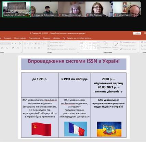Click muted mic icon on Наукова бібліотека tile

pyautogui.click(x=32, y=15)
